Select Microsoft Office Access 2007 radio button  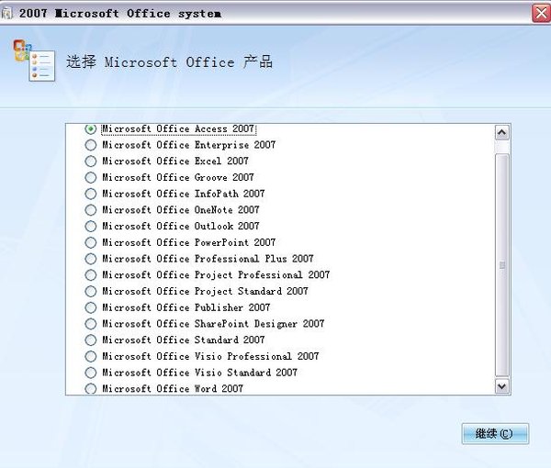tap(90, 128)
